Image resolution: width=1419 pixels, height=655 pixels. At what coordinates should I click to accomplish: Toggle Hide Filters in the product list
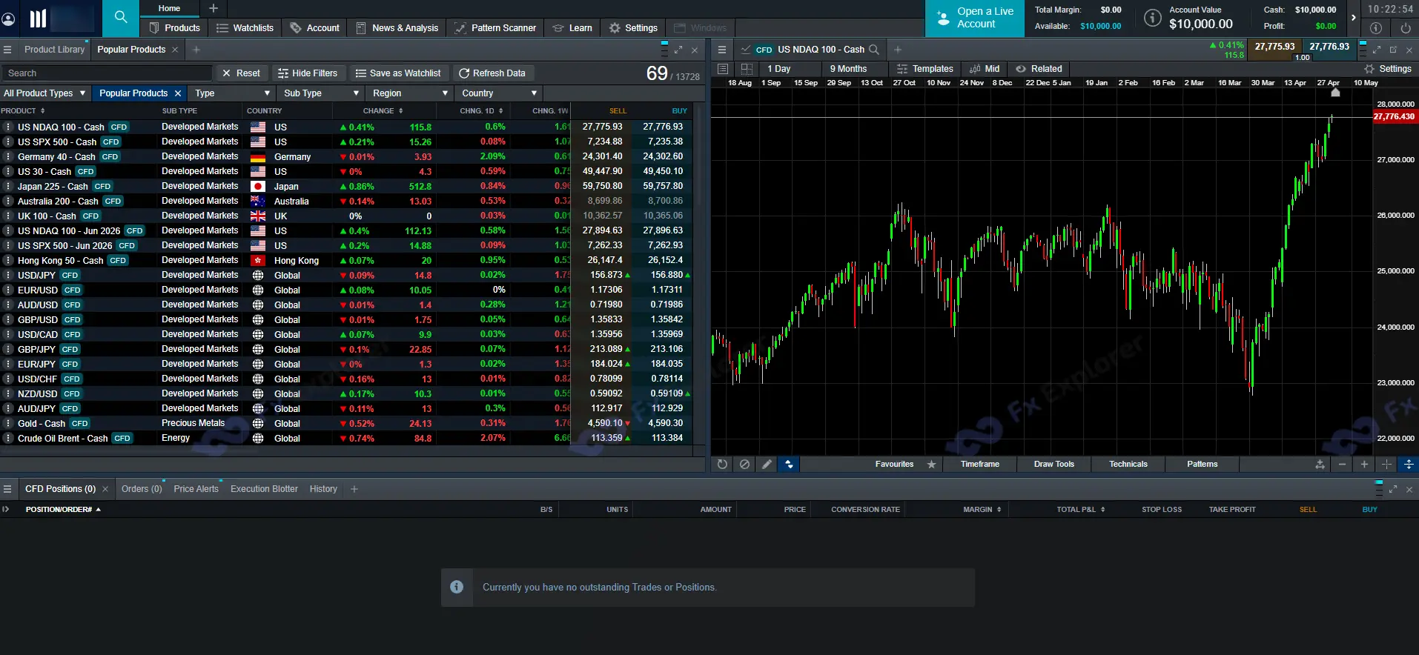308,73
